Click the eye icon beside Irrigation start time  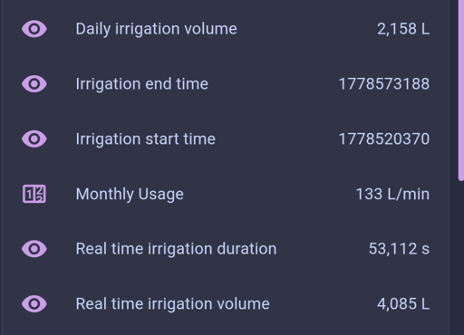[x=34, y=139]
